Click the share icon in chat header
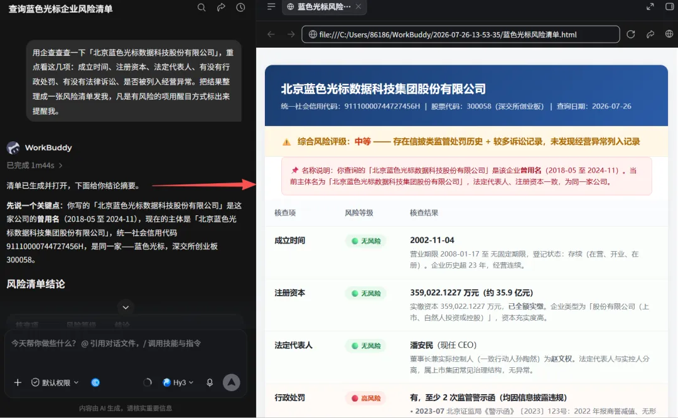This screenshot has height=418, width=678. click(221, 8)
